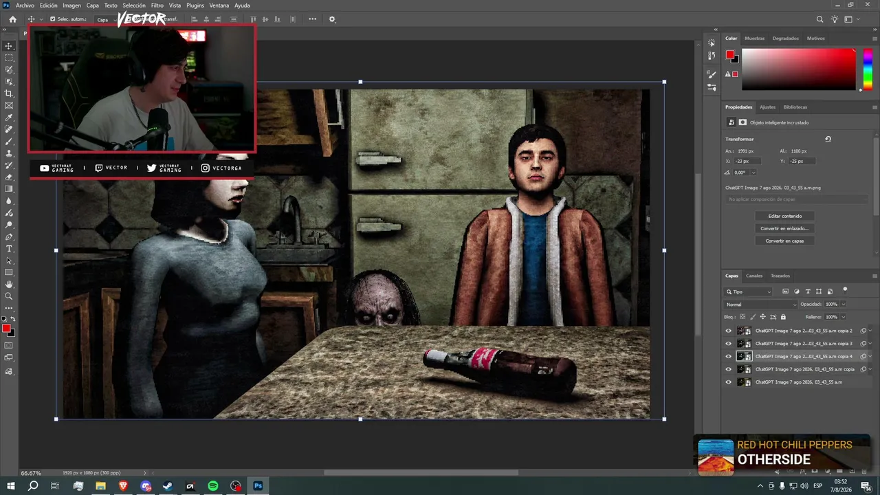Open the Filtro menu
880x495 pixels.
157,5
